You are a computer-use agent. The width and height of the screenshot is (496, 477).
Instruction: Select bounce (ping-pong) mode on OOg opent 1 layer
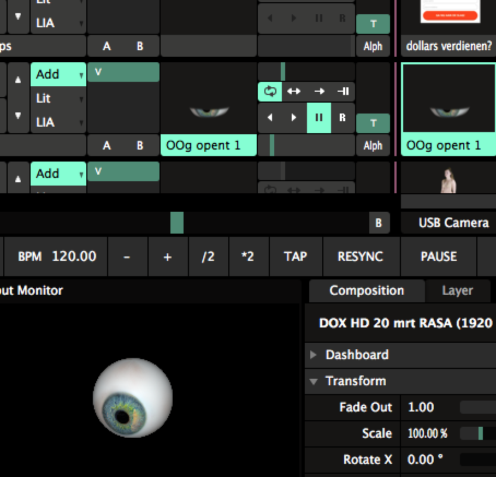click(x=294, y=92)
